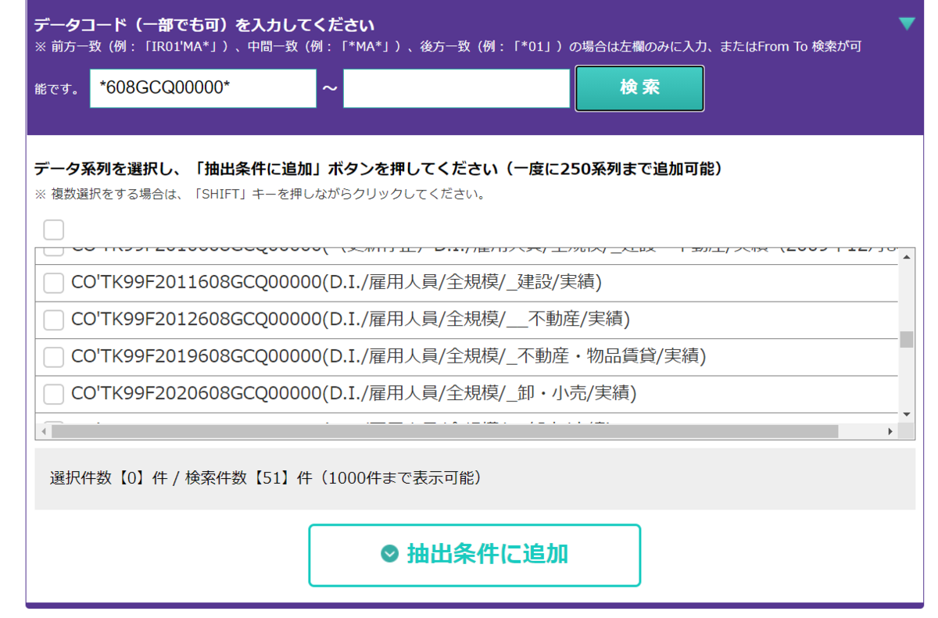Check the checkbox for the _建設/実績 series
The image size is (938, 618).
(52, 282)
